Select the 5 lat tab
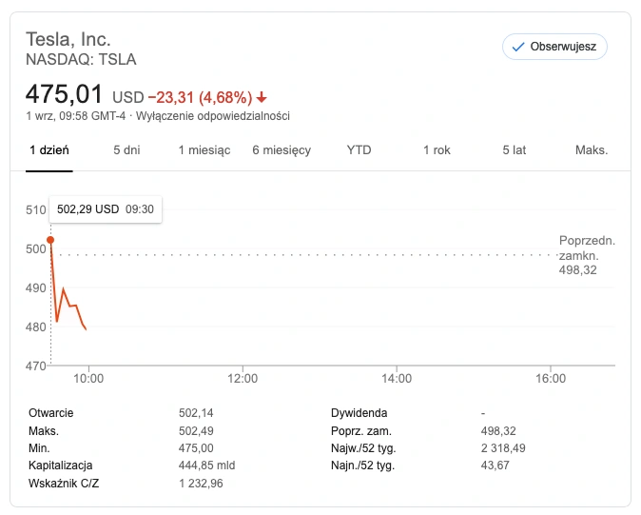The width and height of the screenshot is (641, 515). pos(515,150)
